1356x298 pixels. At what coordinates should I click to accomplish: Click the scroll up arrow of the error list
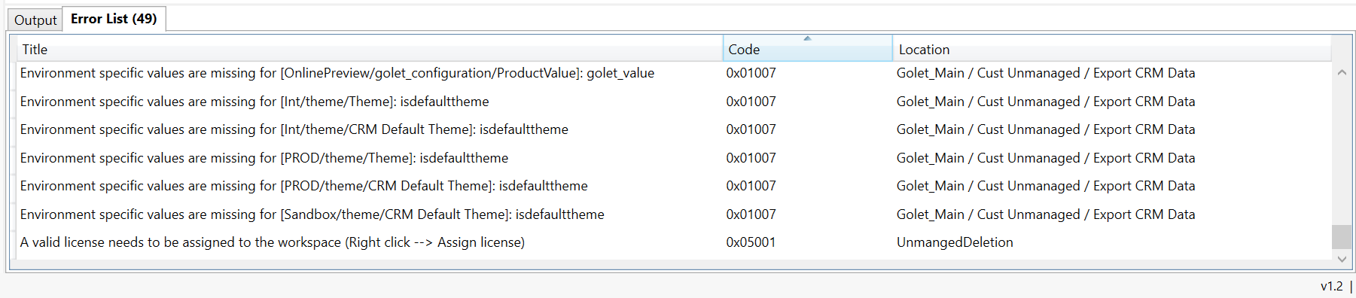pos(1342,73)
